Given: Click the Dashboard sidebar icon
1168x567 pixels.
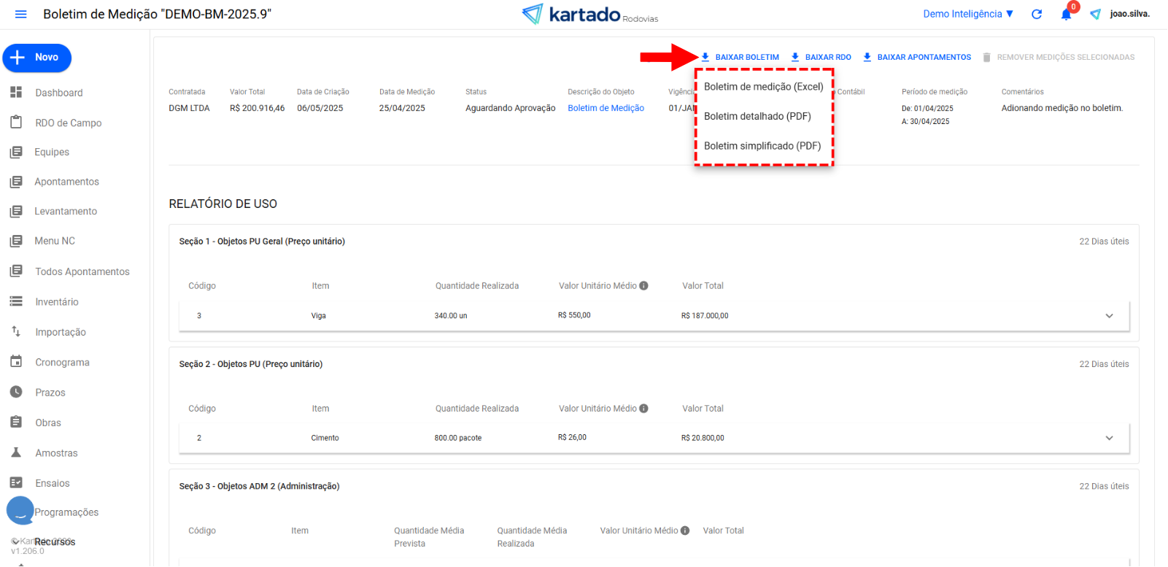Looking at the screenshot, I should pos(16,93).
